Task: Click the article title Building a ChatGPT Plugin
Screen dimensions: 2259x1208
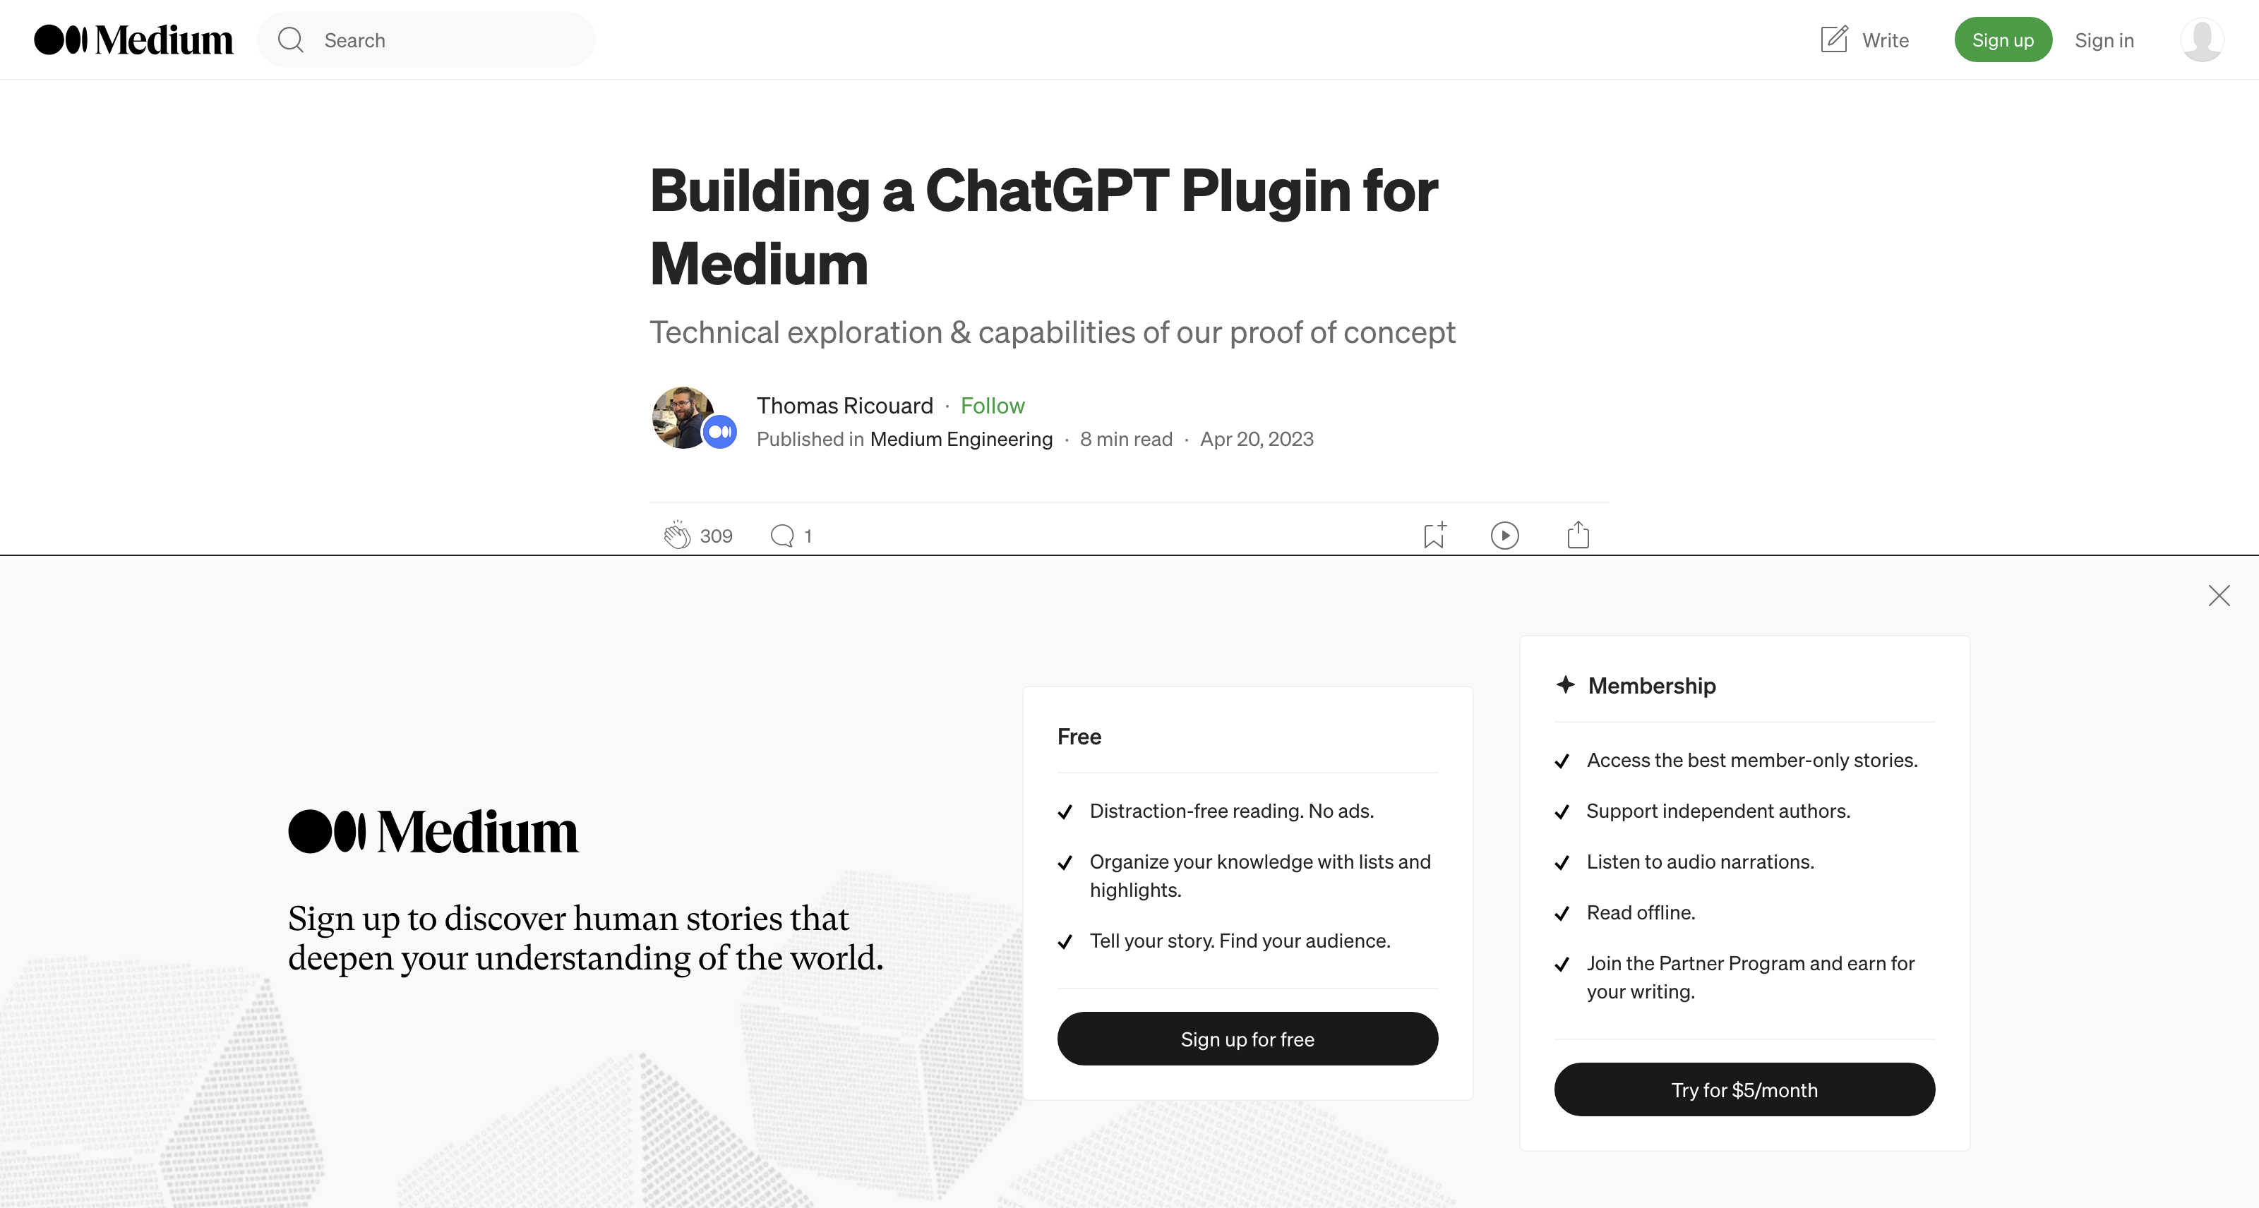Action: click(x=1043, y=226)
